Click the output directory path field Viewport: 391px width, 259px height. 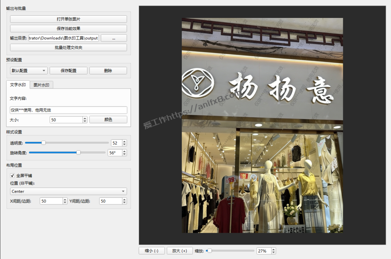63,38
